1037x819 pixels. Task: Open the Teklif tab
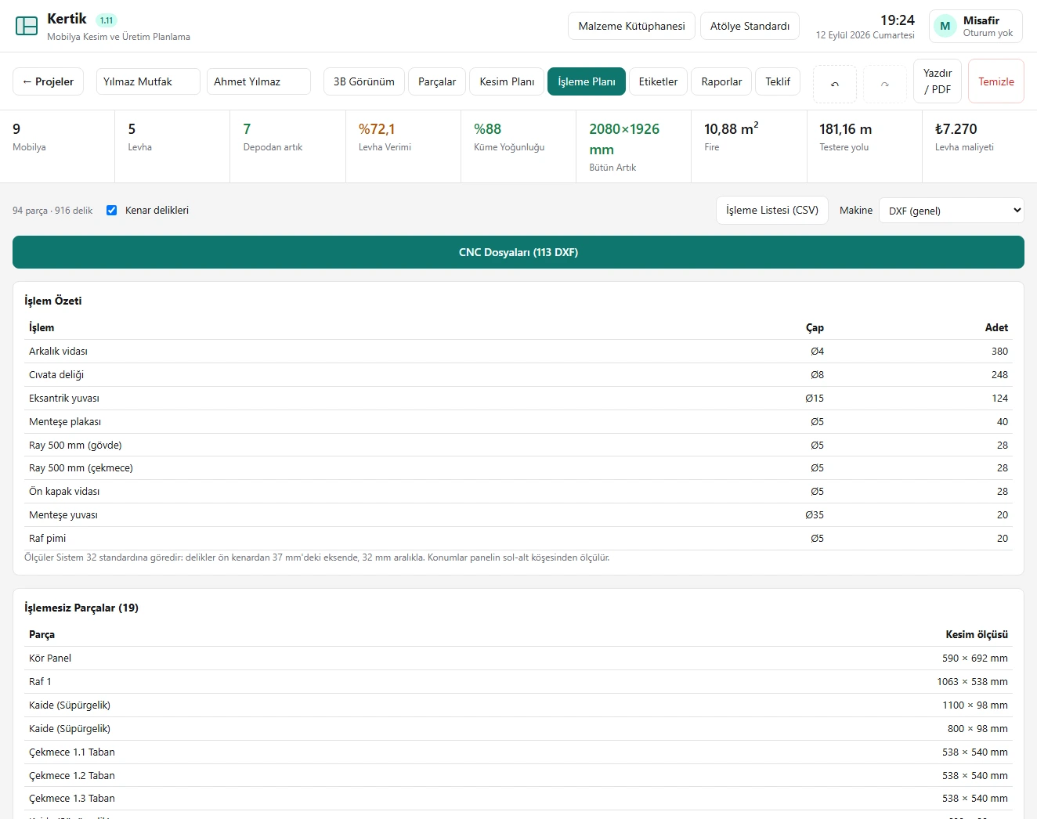[778, 81]
